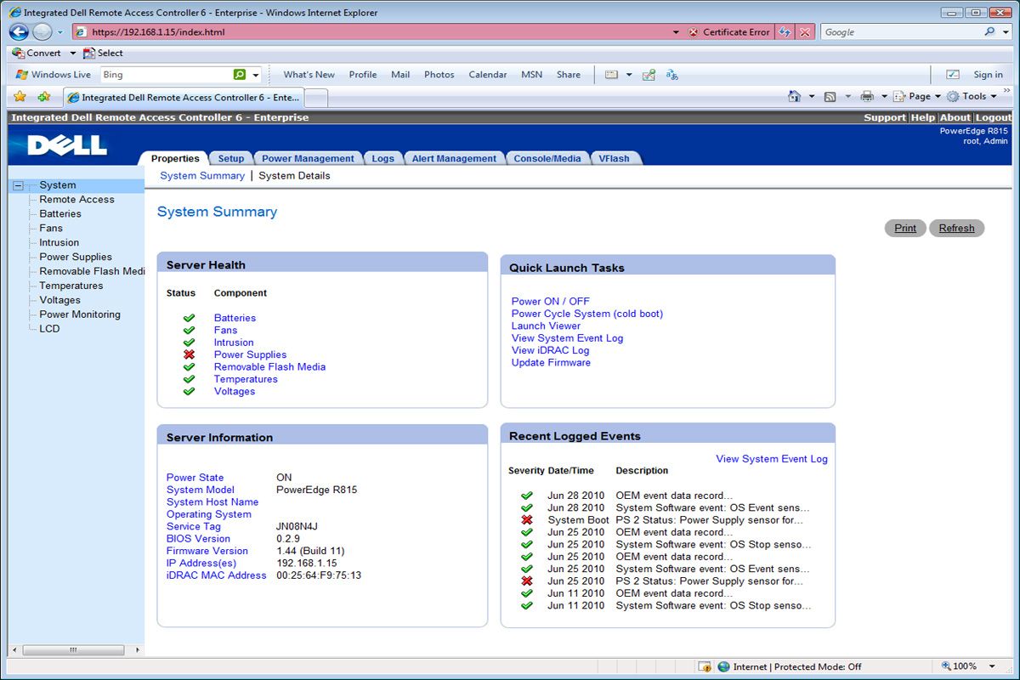
Task: Select Temperatures in the left tree
Action: click(x=71, y=286)
